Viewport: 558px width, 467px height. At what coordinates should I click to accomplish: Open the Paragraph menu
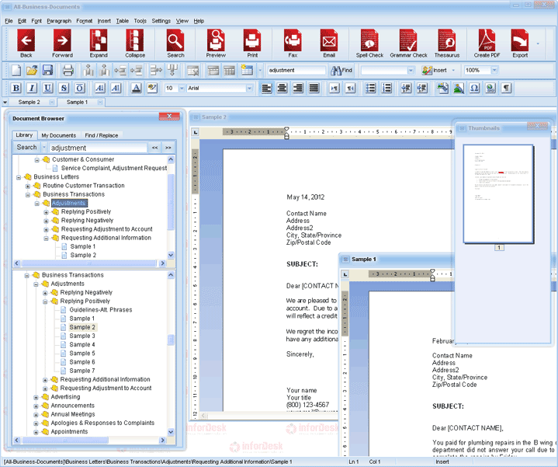59,21
